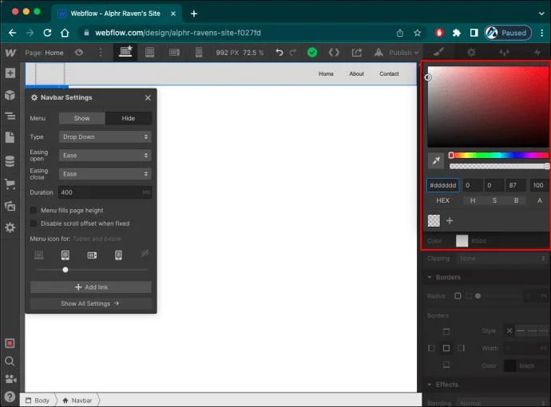This screenshot has width=551, height=407.
Task: Click the Add link button
Action: pyautogui.click(x=91, y=287)
